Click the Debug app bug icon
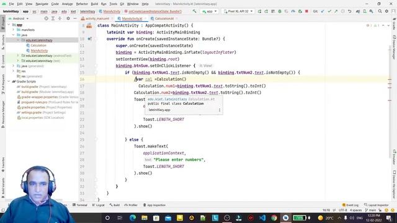The image size is (397, 223). (x=280, y=11)
